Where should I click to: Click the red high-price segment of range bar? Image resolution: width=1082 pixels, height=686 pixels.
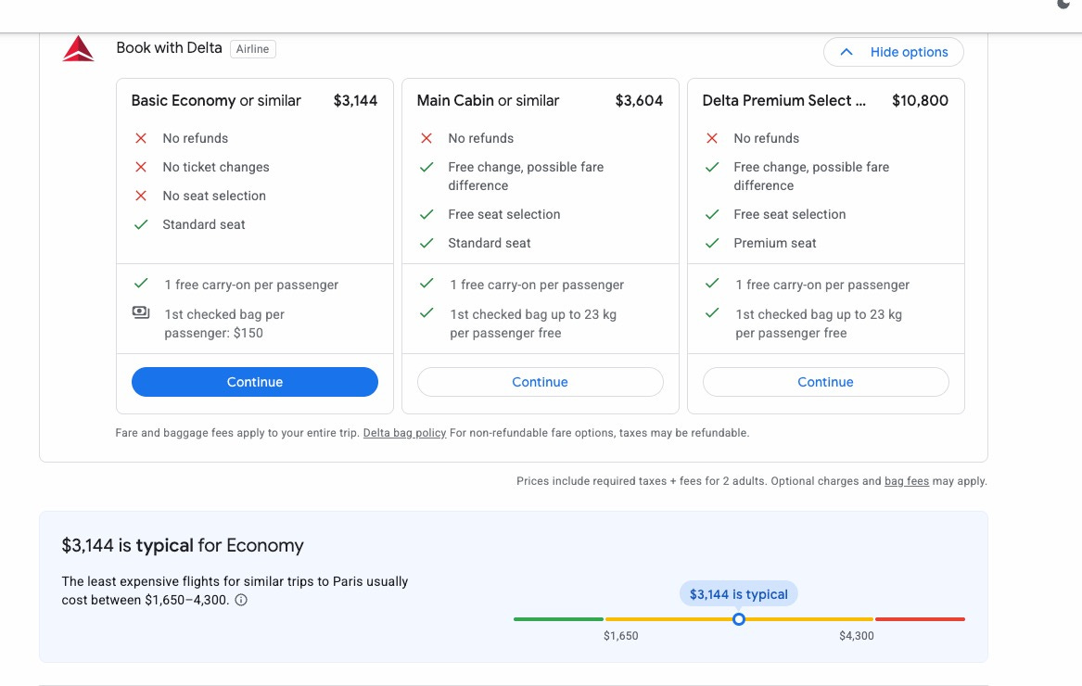coord(920,619)
